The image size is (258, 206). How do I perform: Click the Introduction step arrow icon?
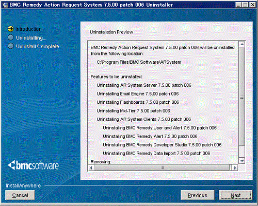[10, 29]
